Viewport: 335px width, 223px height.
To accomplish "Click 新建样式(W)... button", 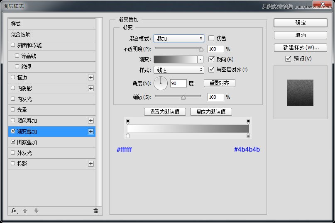I will (x=301, y=48).
